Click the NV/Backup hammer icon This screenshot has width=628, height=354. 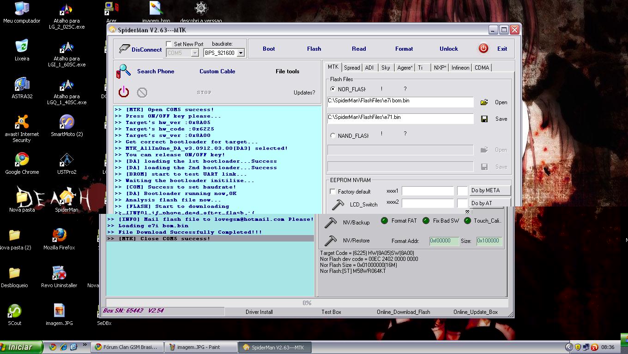[330, 223]
